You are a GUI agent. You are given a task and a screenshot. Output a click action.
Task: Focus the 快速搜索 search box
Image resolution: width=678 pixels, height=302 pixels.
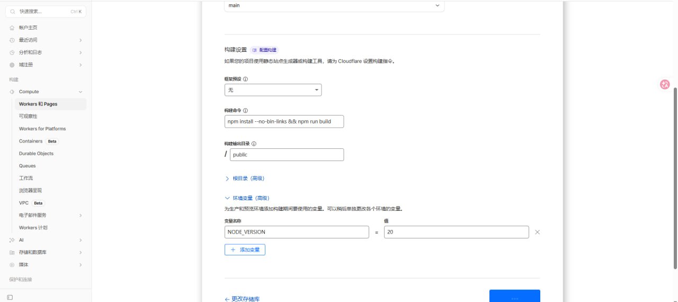tap(46, 11)
